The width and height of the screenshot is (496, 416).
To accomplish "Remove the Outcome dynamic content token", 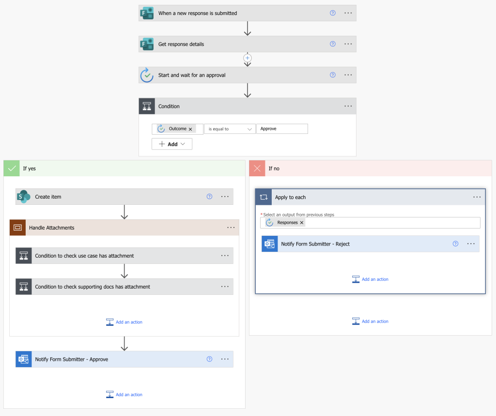I will [191, 128].
